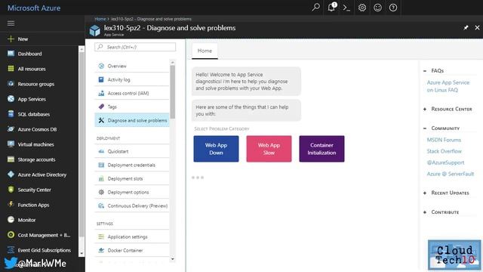Open Security Center in sidebar

tap(34, 190)
